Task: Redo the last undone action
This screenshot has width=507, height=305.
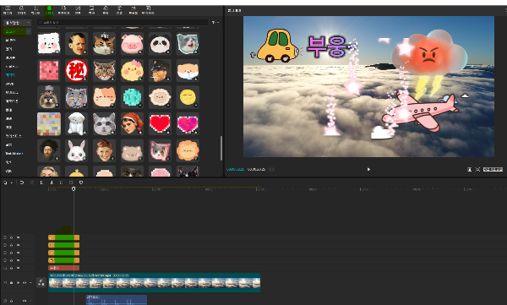Action: coord(32,182)
